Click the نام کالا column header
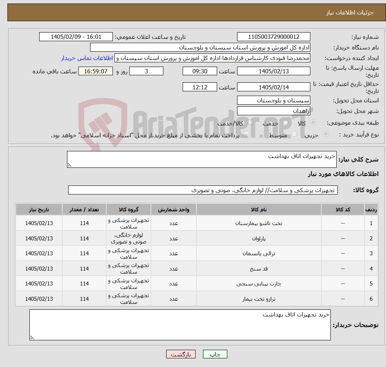 click(259, 210)
